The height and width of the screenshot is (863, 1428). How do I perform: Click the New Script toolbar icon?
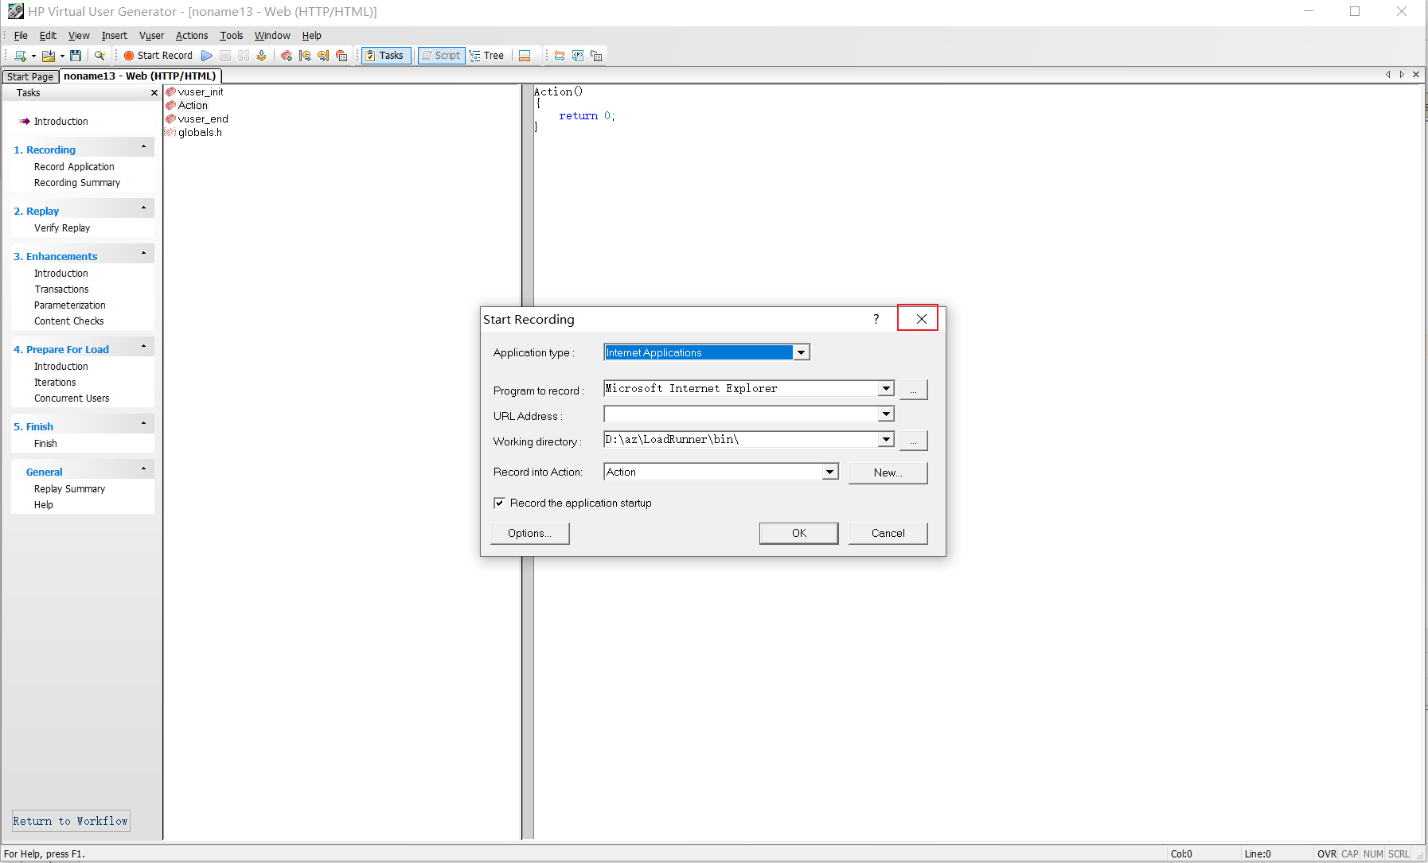(x=20, y=56)
